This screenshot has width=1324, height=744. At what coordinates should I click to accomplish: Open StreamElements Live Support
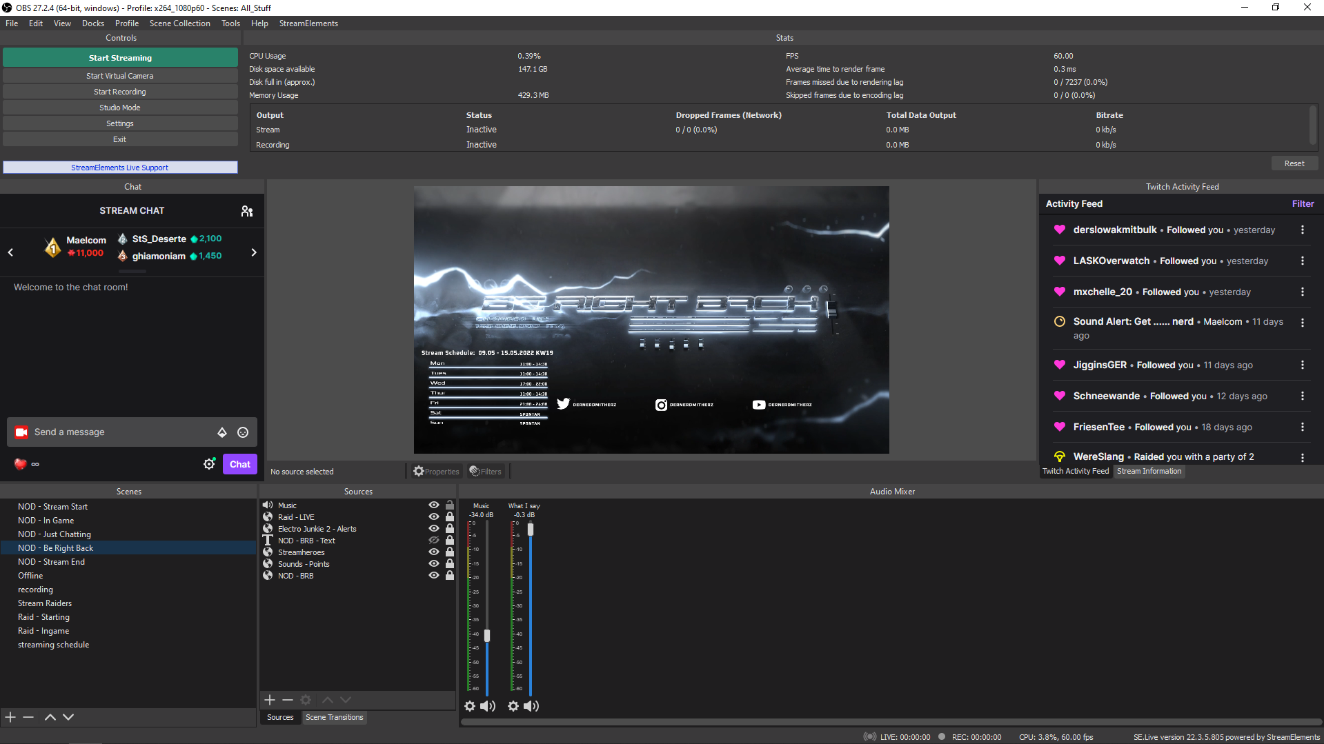coord(120,167)
